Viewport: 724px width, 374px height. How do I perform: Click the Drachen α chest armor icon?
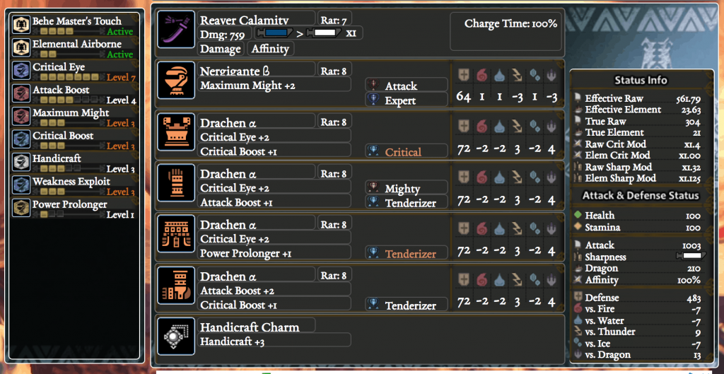coord(176,132)
